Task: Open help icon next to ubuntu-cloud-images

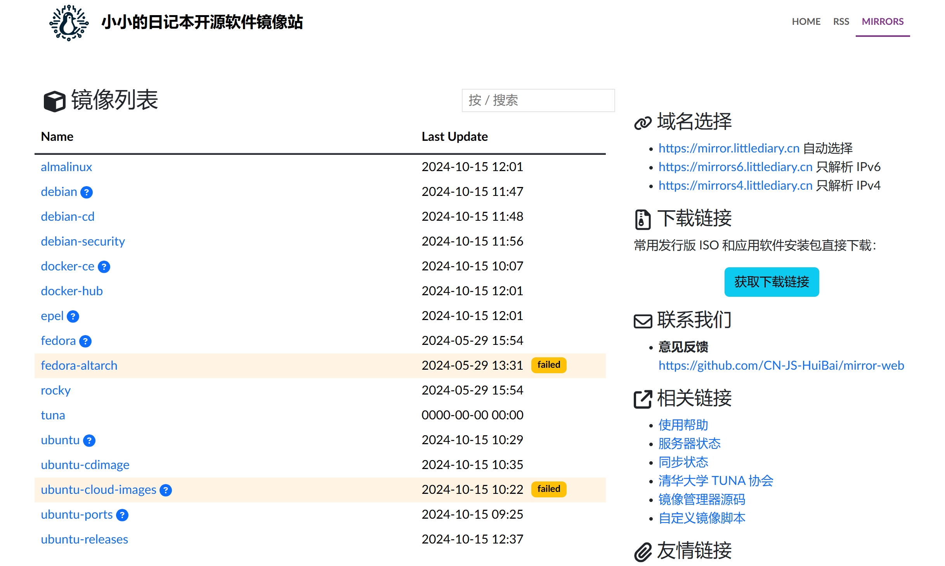Action: click(x=166, y=490)
